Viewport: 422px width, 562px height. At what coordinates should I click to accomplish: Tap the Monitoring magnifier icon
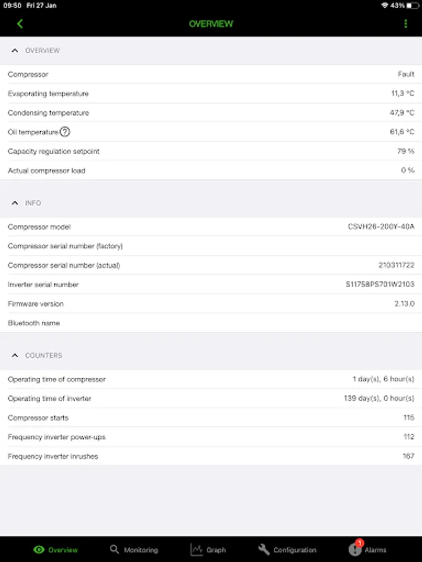tap(114, 550)
